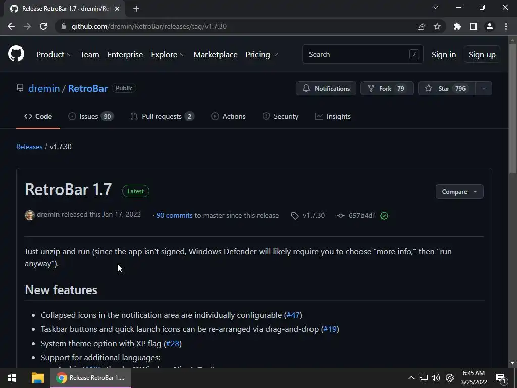
Task: Open the Marketplace page
Action: 216,55
